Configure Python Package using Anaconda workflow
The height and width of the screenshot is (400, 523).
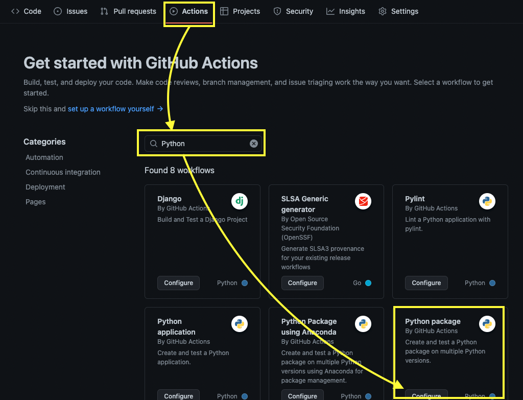coord(302,395)
